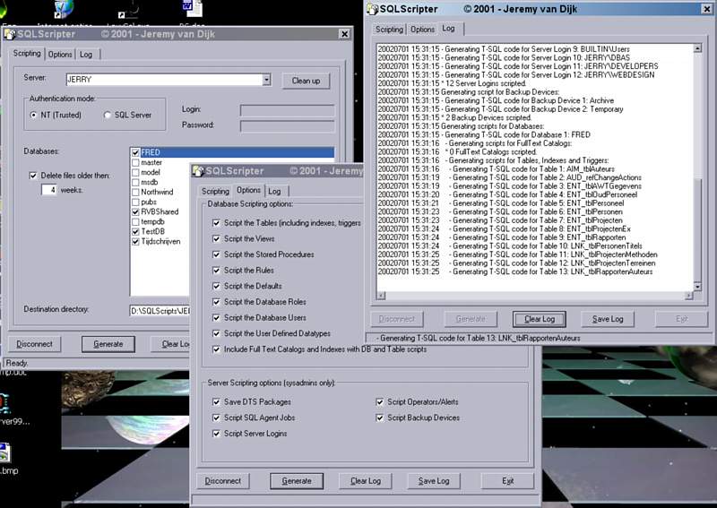Toggle the FRED database checkbox
The image size is (717, 508).
point(135,152)
